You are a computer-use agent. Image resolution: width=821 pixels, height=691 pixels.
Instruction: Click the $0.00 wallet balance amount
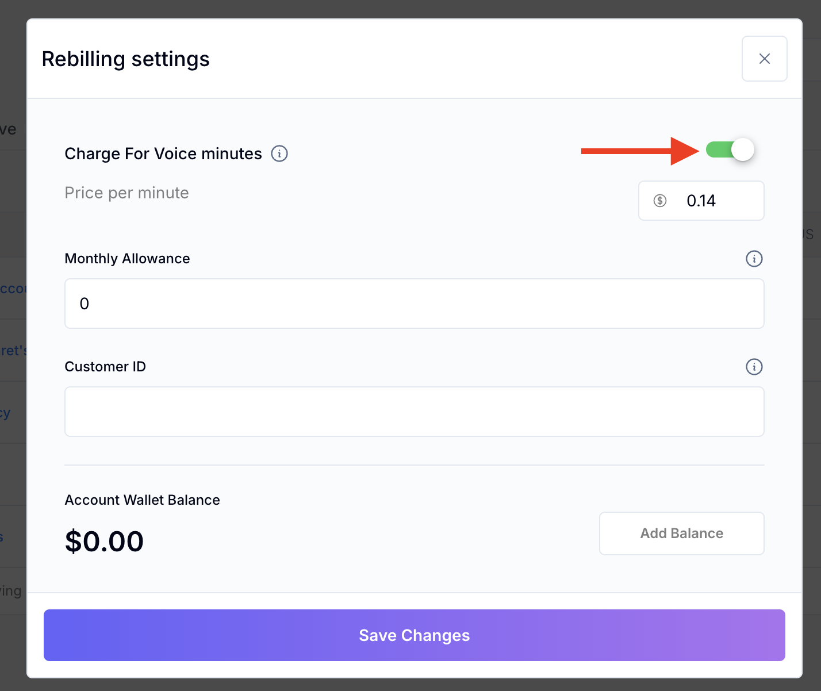click(104, 542)
